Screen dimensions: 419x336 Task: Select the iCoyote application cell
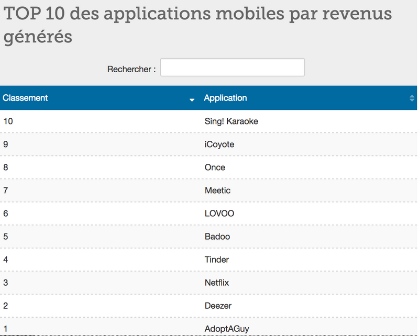(309, 144)
